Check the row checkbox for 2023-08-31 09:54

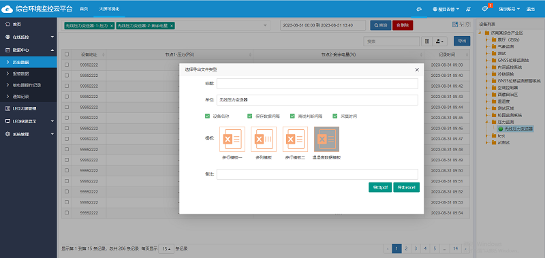67,212
